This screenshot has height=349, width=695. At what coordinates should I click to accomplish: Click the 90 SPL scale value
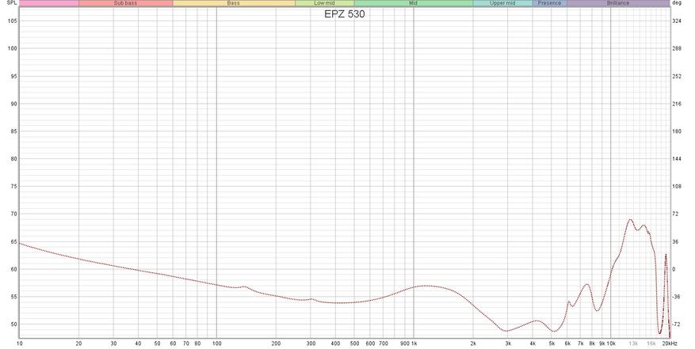click(13, 104)
